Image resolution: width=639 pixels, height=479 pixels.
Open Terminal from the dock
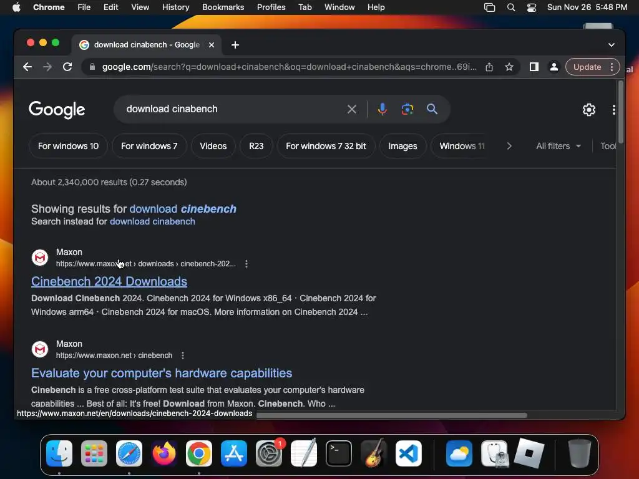(339, 453)
